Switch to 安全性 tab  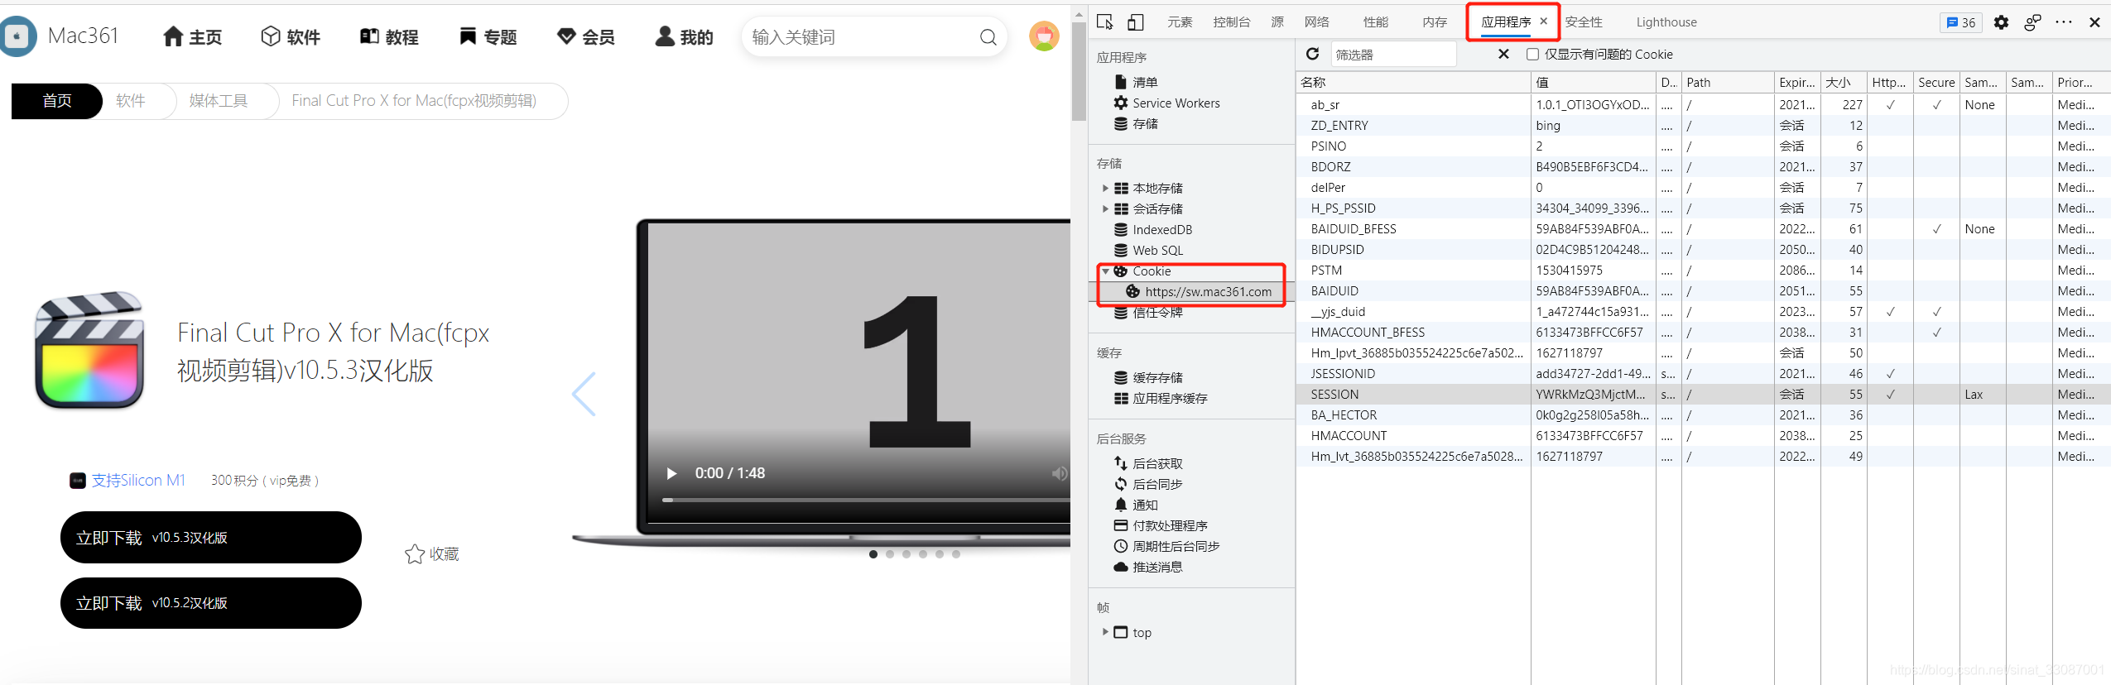[x=1584, y=22]
